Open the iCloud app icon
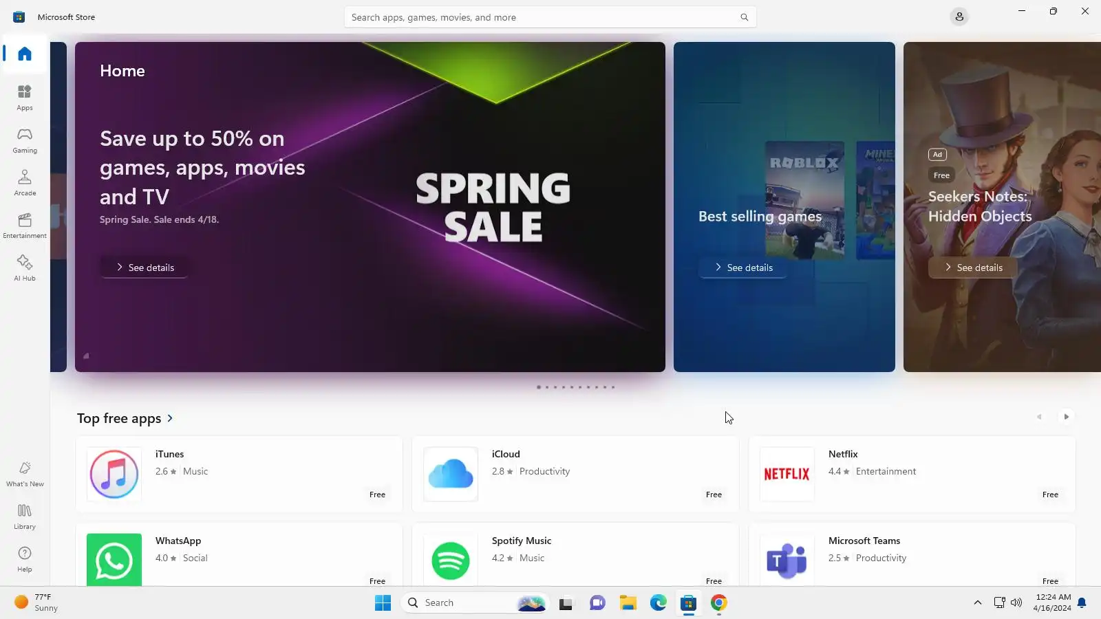 tap(451, 474)
